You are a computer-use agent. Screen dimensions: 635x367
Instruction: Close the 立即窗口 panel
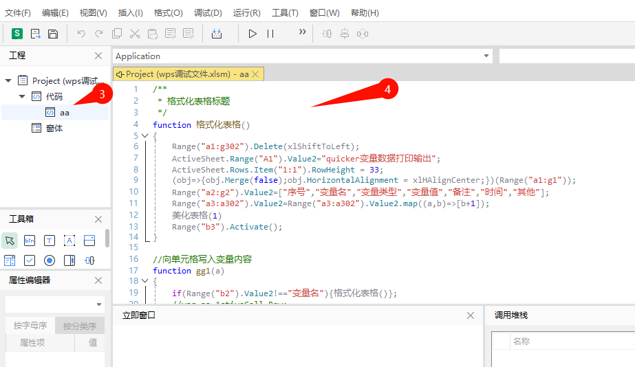point(470,315)
